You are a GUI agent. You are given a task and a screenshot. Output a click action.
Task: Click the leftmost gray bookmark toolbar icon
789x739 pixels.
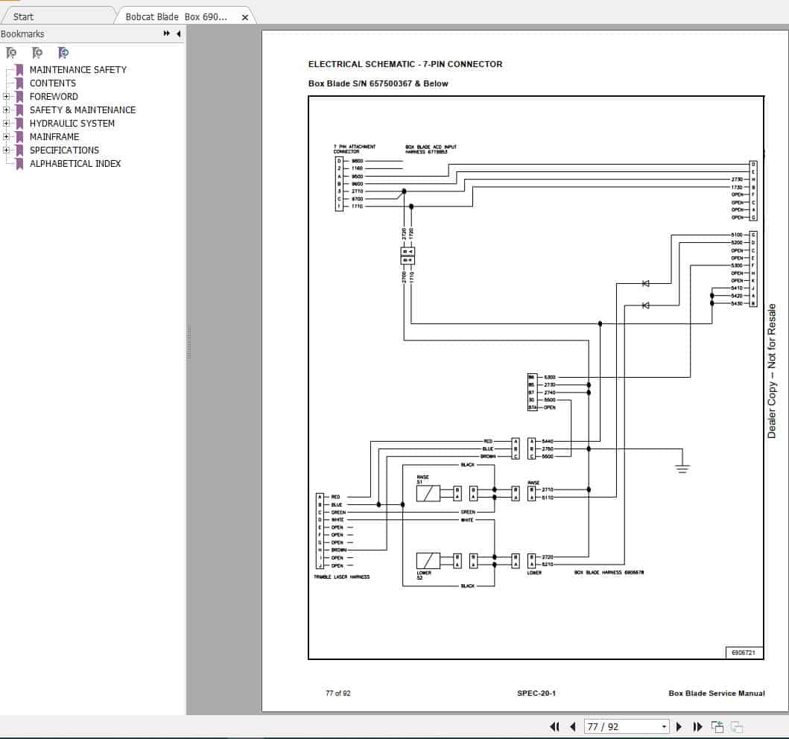[11, 52]
